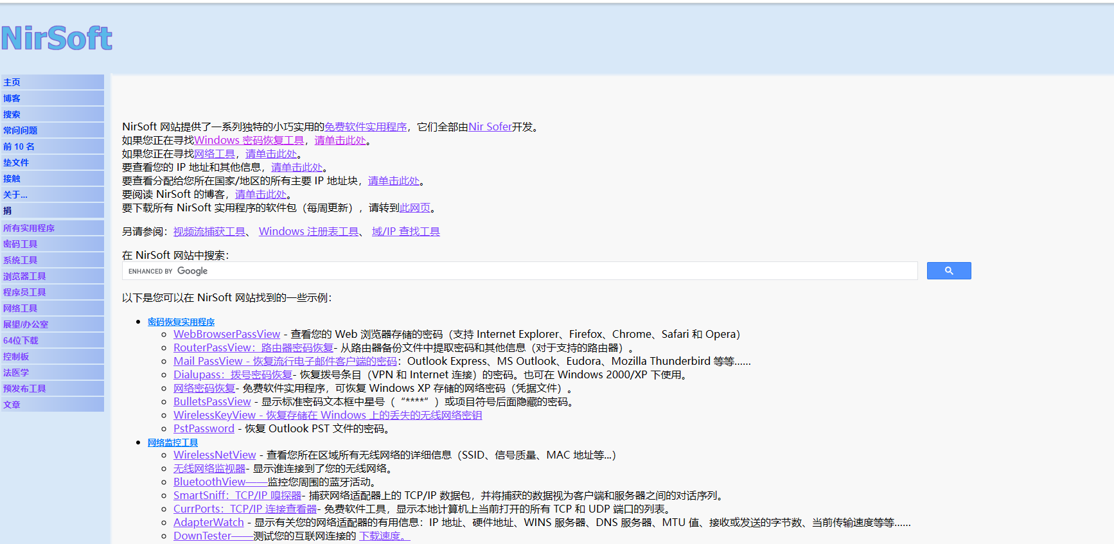Open the RouterPassView link
The image size is (1114, 544).
(x=254, y=347)
